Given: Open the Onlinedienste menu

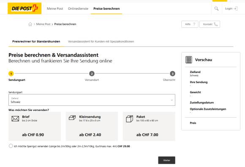Looking at the screenshot, I should coord(78,8).
